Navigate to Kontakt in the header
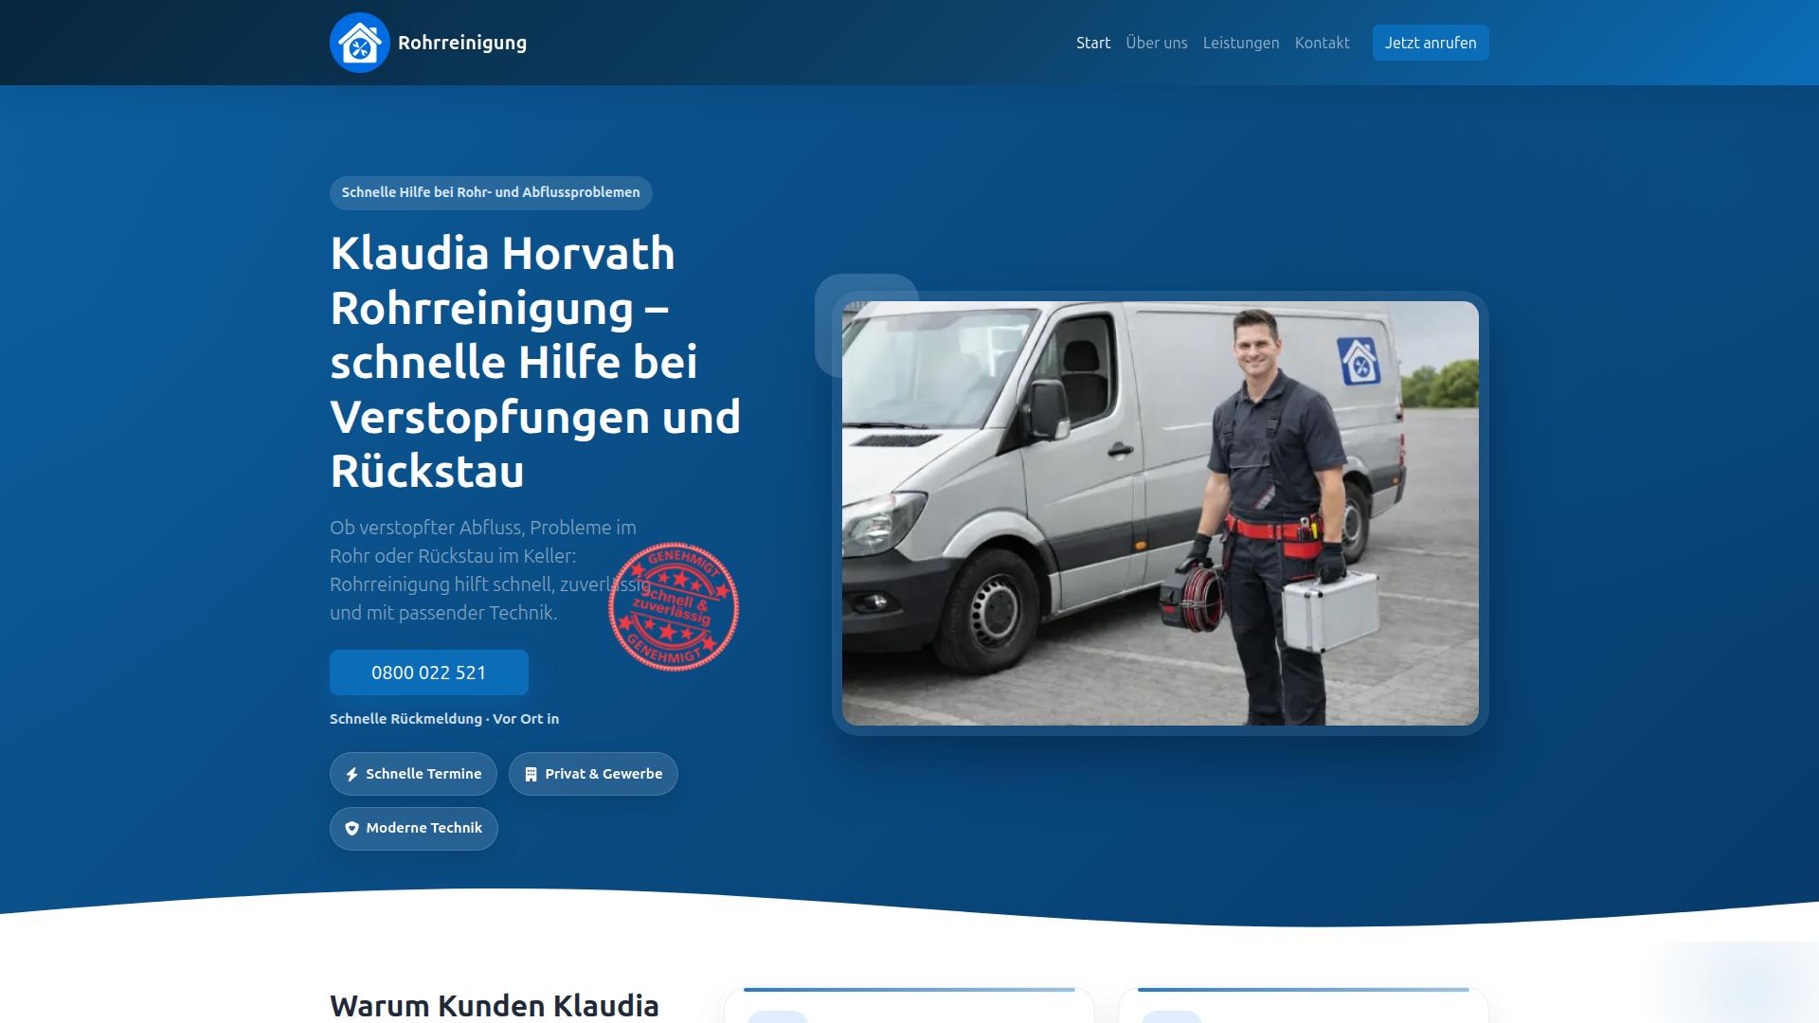This screenshot has height=1023, width=1819. pyautogui.click(x=1323, y=43)
